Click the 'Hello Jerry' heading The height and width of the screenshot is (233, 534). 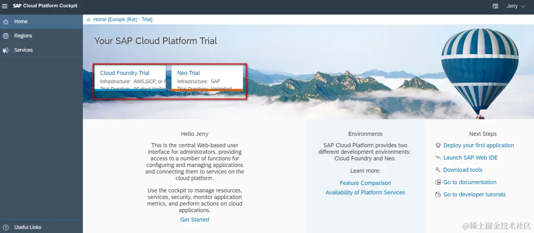pyautogui.click(x=195, y=134)
